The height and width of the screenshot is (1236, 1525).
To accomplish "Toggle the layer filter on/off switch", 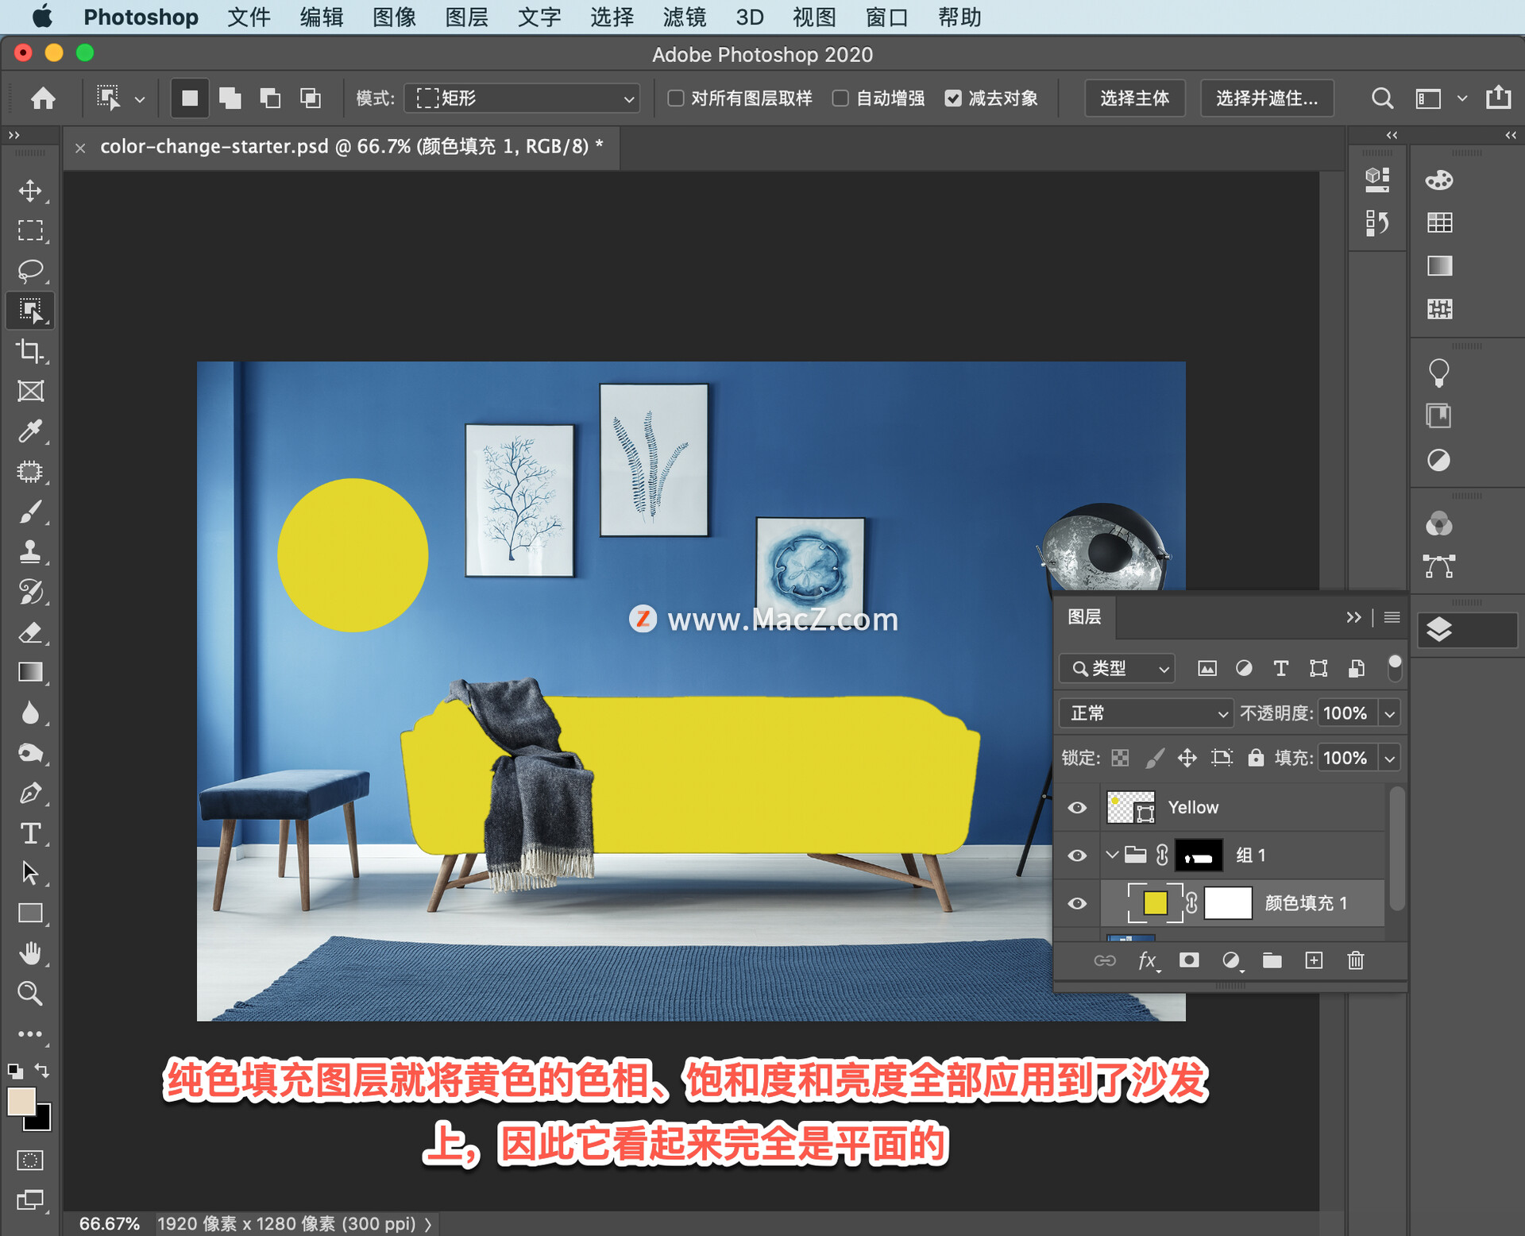I will [1394, 668].
